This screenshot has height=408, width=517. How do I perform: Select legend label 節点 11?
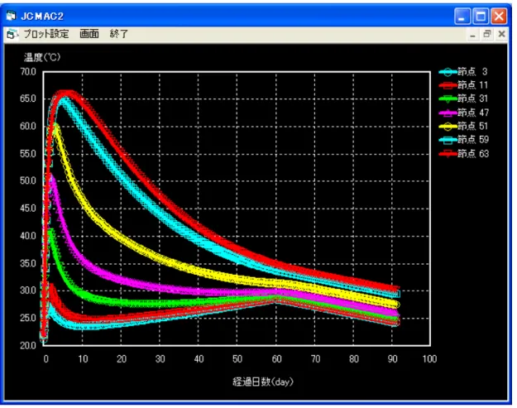pos(472,85)
